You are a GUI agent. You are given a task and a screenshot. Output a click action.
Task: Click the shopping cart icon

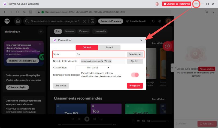(207, 12)
